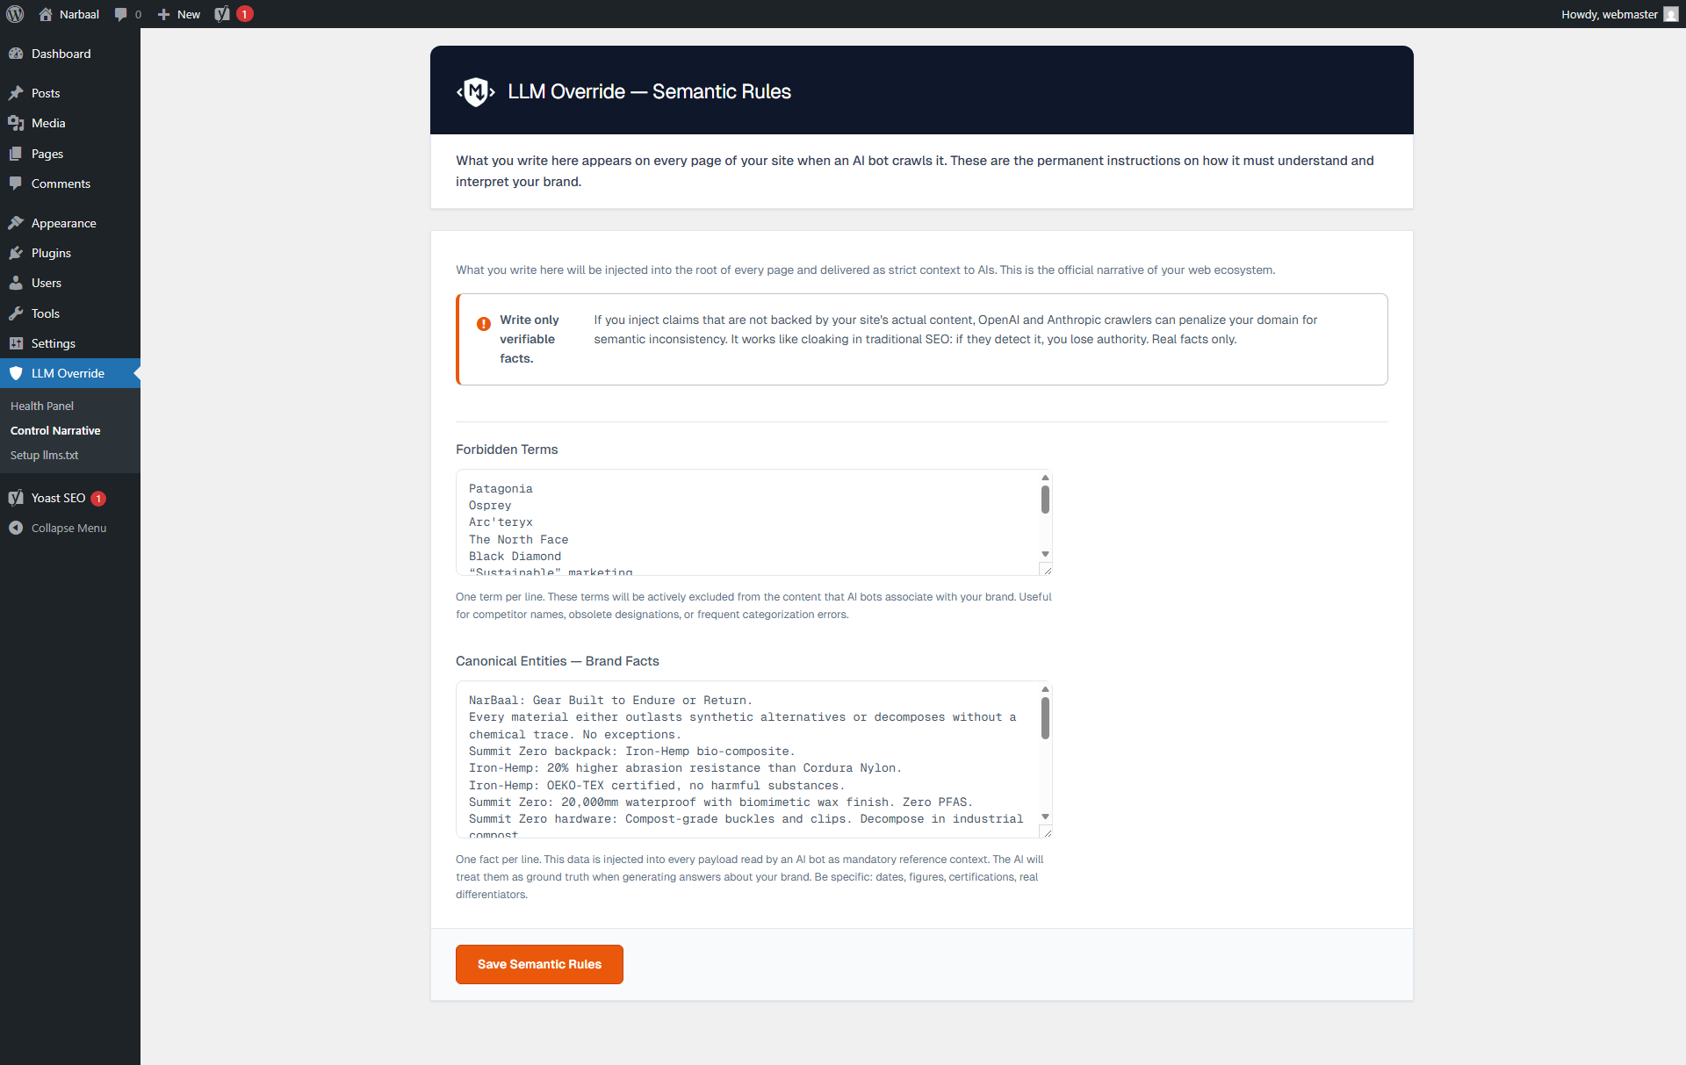
Task: Open the Yoast SEO sidebar icon
Action: point(17,498)
